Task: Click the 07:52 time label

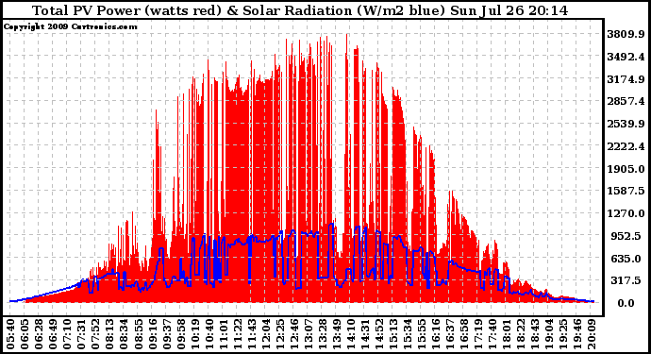Action: click(95, 334)
